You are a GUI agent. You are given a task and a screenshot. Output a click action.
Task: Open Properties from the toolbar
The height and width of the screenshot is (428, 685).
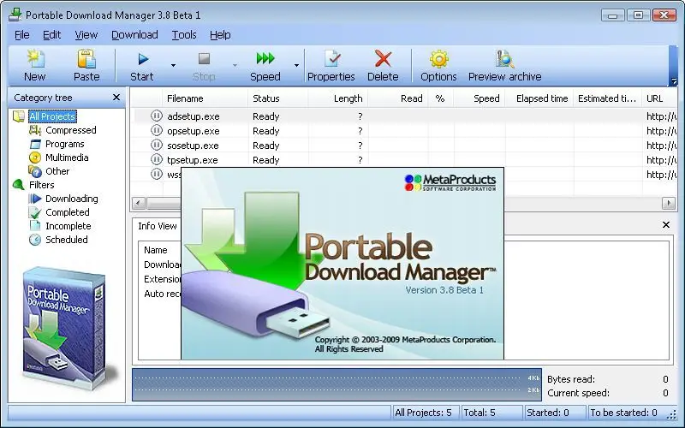(x=331, y=66)
